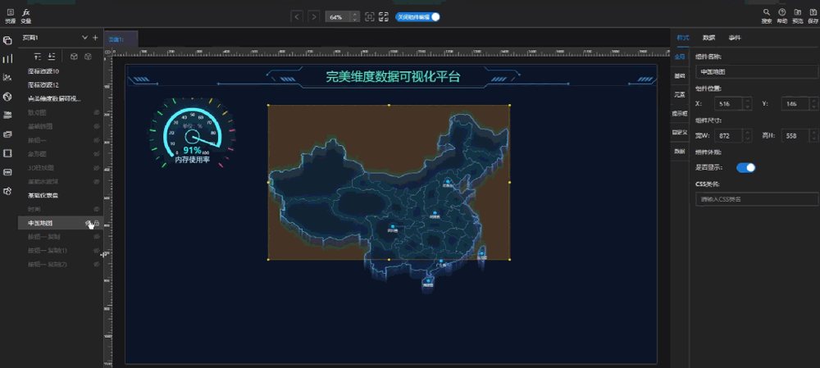820x368 pixels.
Task: Open the stacked-layers sidebar icon
Action: [7, 116]
